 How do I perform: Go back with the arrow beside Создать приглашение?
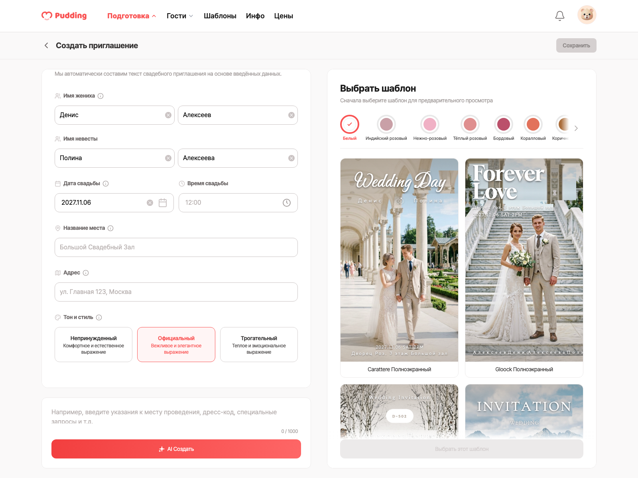(x=46, y=45)
